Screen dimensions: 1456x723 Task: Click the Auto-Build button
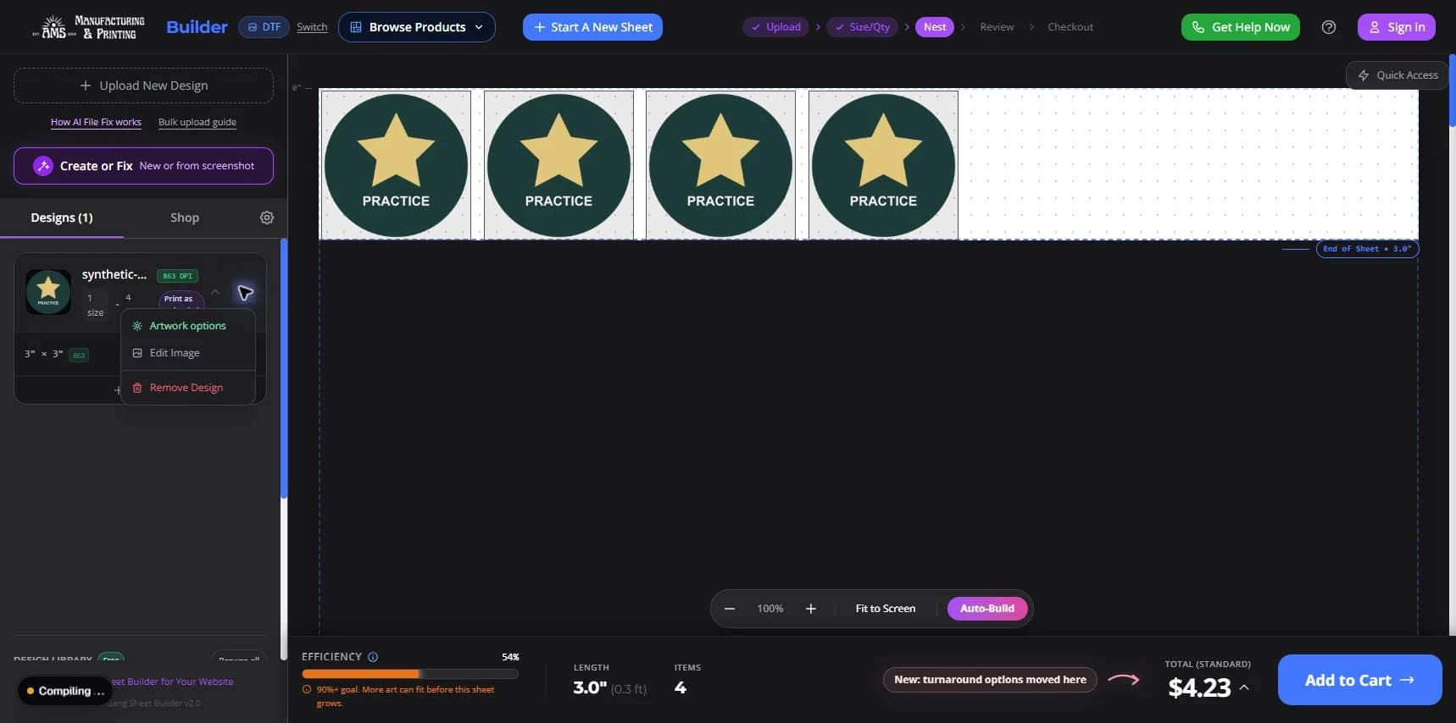987,609
